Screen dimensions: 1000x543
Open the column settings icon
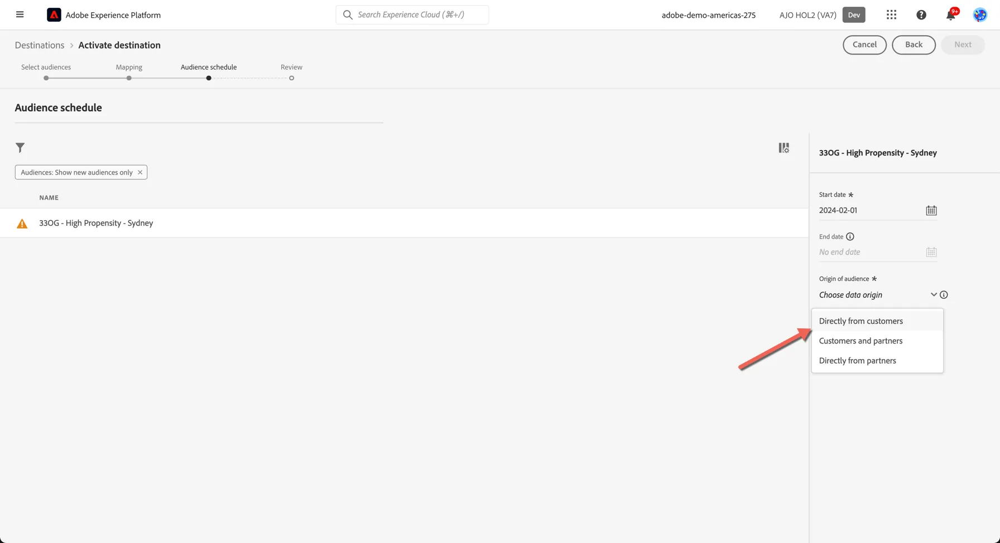tap(784, 148)
